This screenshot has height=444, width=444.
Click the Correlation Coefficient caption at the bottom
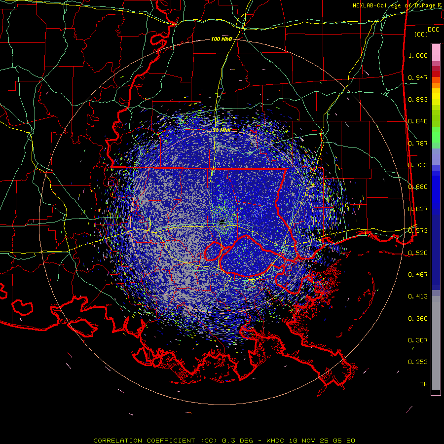point(224,441)
